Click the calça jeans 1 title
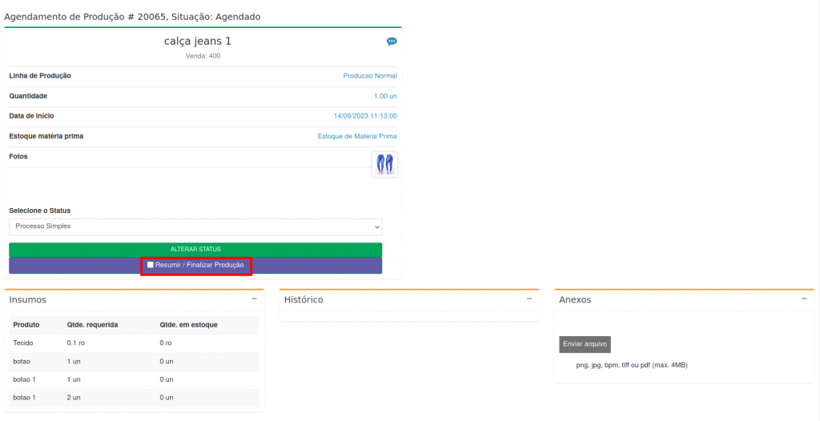820x421 pixels. click(203, 41)
